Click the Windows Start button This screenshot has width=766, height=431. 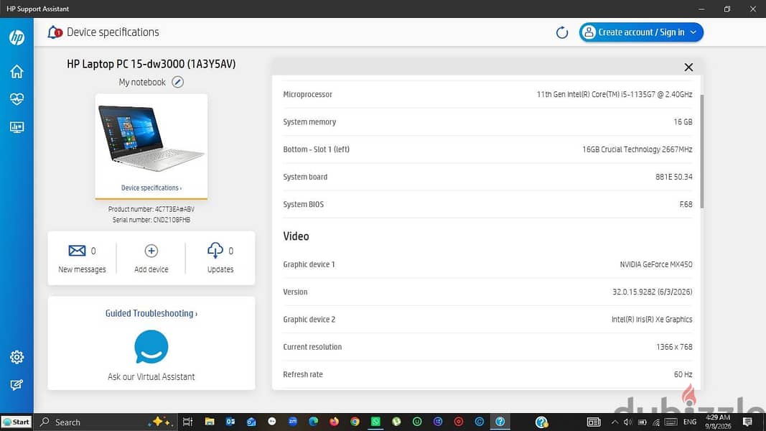click(17, 422)
